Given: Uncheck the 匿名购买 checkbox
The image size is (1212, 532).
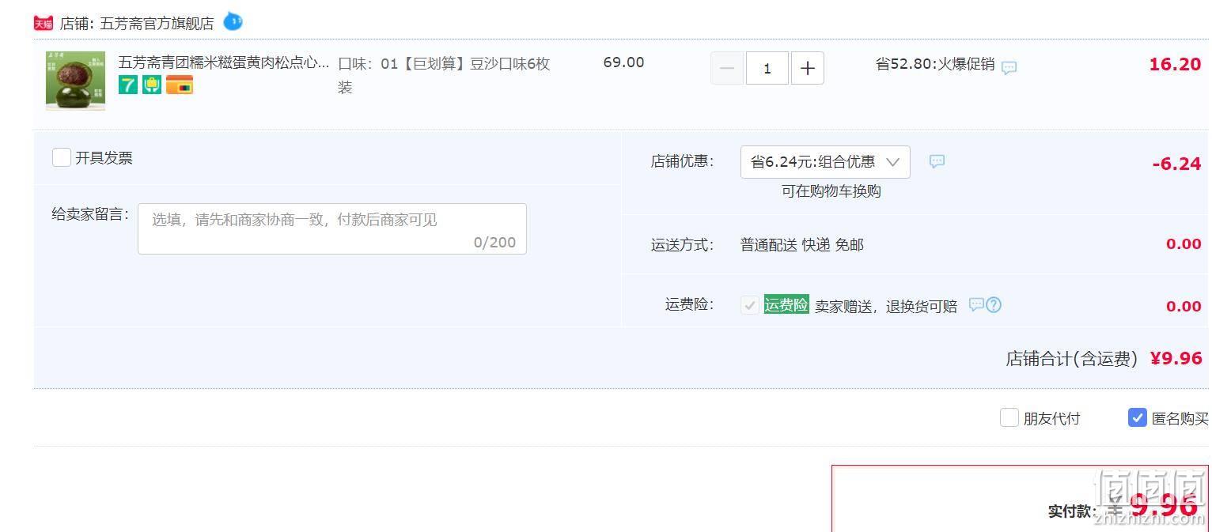Looking at the screenshot, I should 1138,417.
